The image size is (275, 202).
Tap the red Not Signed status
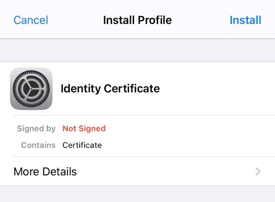(84, 129)
